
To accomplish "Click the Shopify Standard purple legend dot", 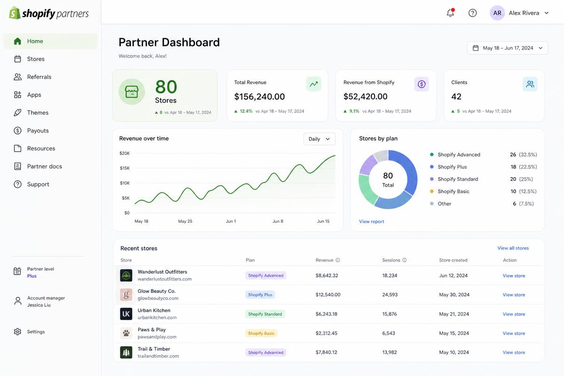I will pos(431,179).
